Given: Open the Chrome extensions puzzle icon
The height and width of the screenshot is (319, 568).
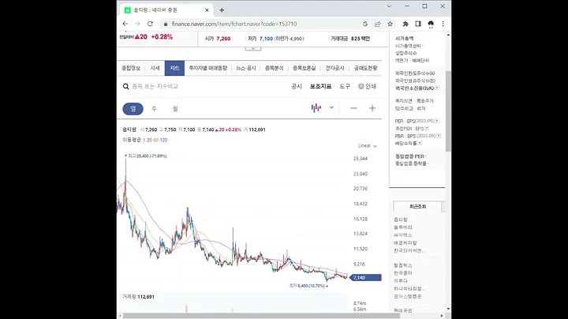Looking at the screenshot, I should click(405, 24).
